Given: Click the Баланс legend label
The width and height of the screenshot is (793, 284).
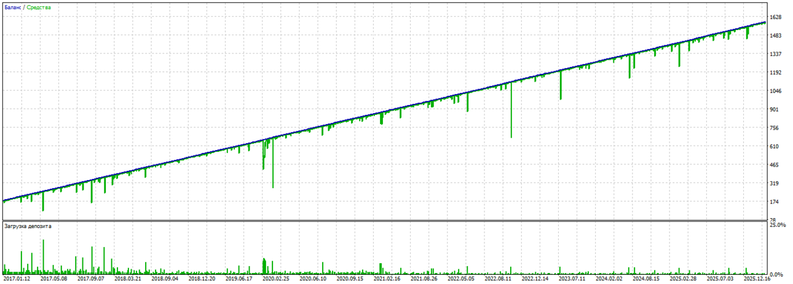Looking at the screenshot, I should [x=14, y=7].
